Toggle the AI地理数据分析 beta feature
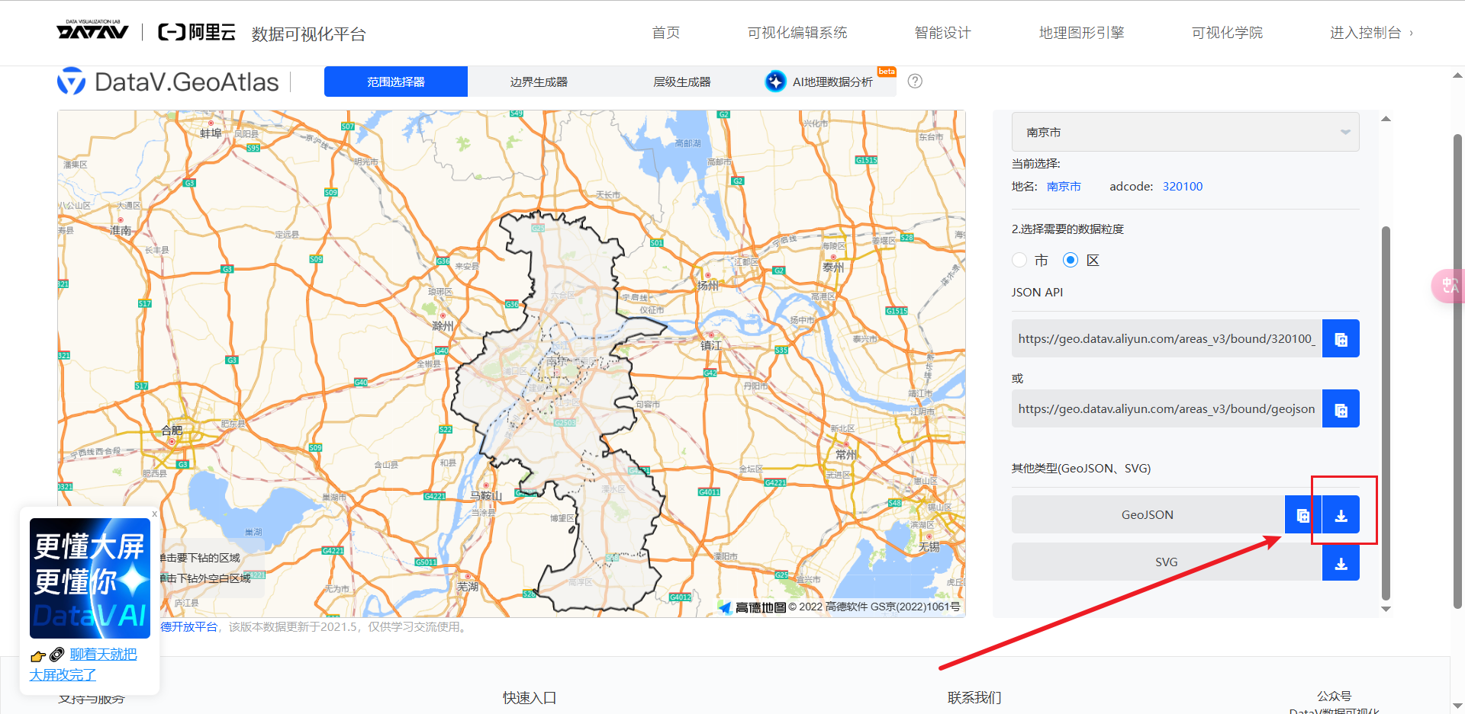 (x=827, y=81)
